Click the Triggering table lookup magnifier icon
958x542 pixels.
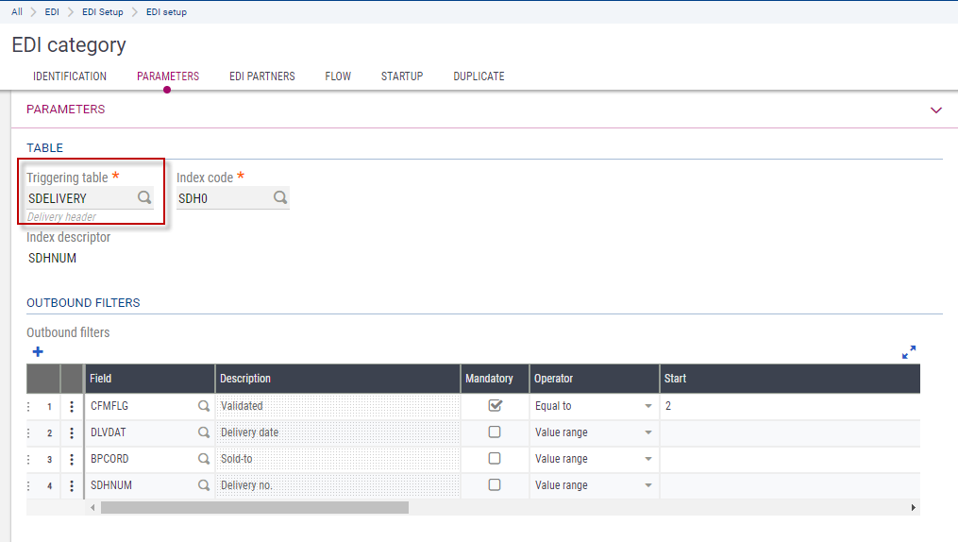144,198
